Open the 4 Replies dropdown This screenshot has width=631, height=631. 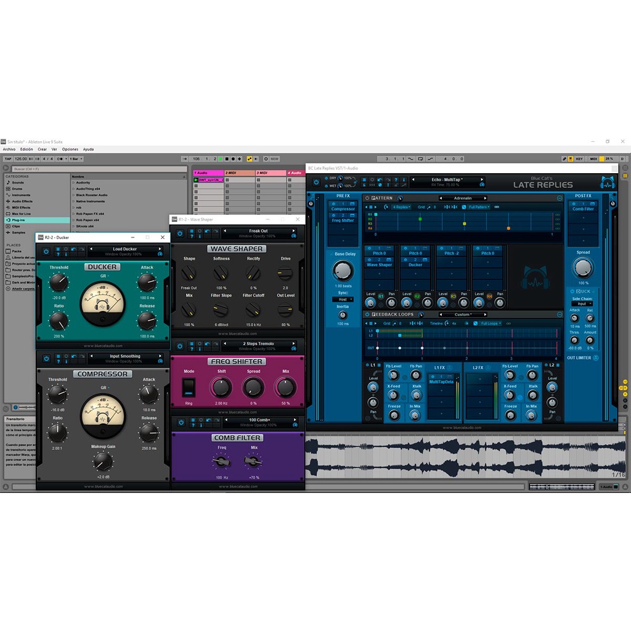point(401,207)
